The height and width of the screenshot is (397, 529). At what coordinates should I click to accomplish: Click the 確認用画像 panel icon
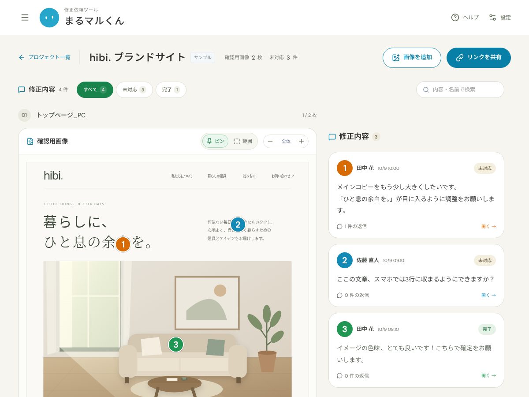(x=30, y=141)
